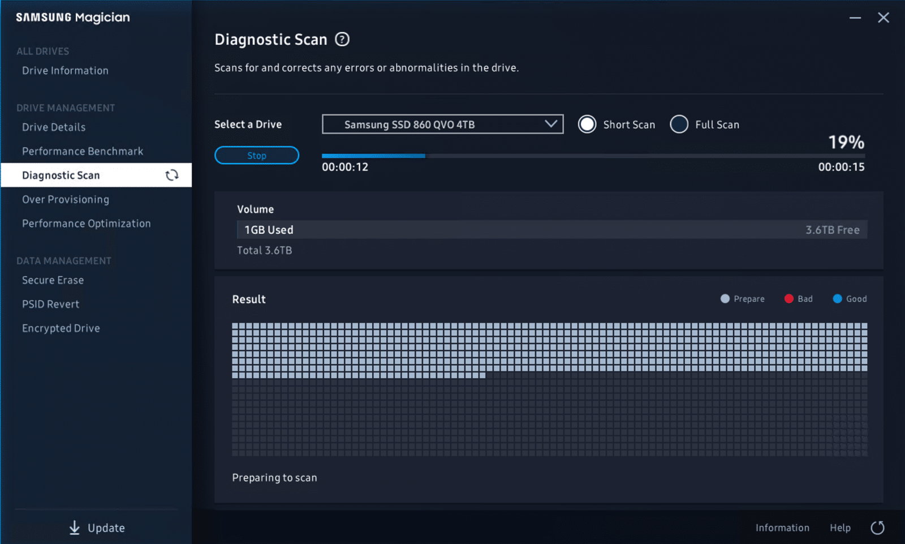
Task: Click the volume usage bar showing 1GB Used
Action: [552, 230]
